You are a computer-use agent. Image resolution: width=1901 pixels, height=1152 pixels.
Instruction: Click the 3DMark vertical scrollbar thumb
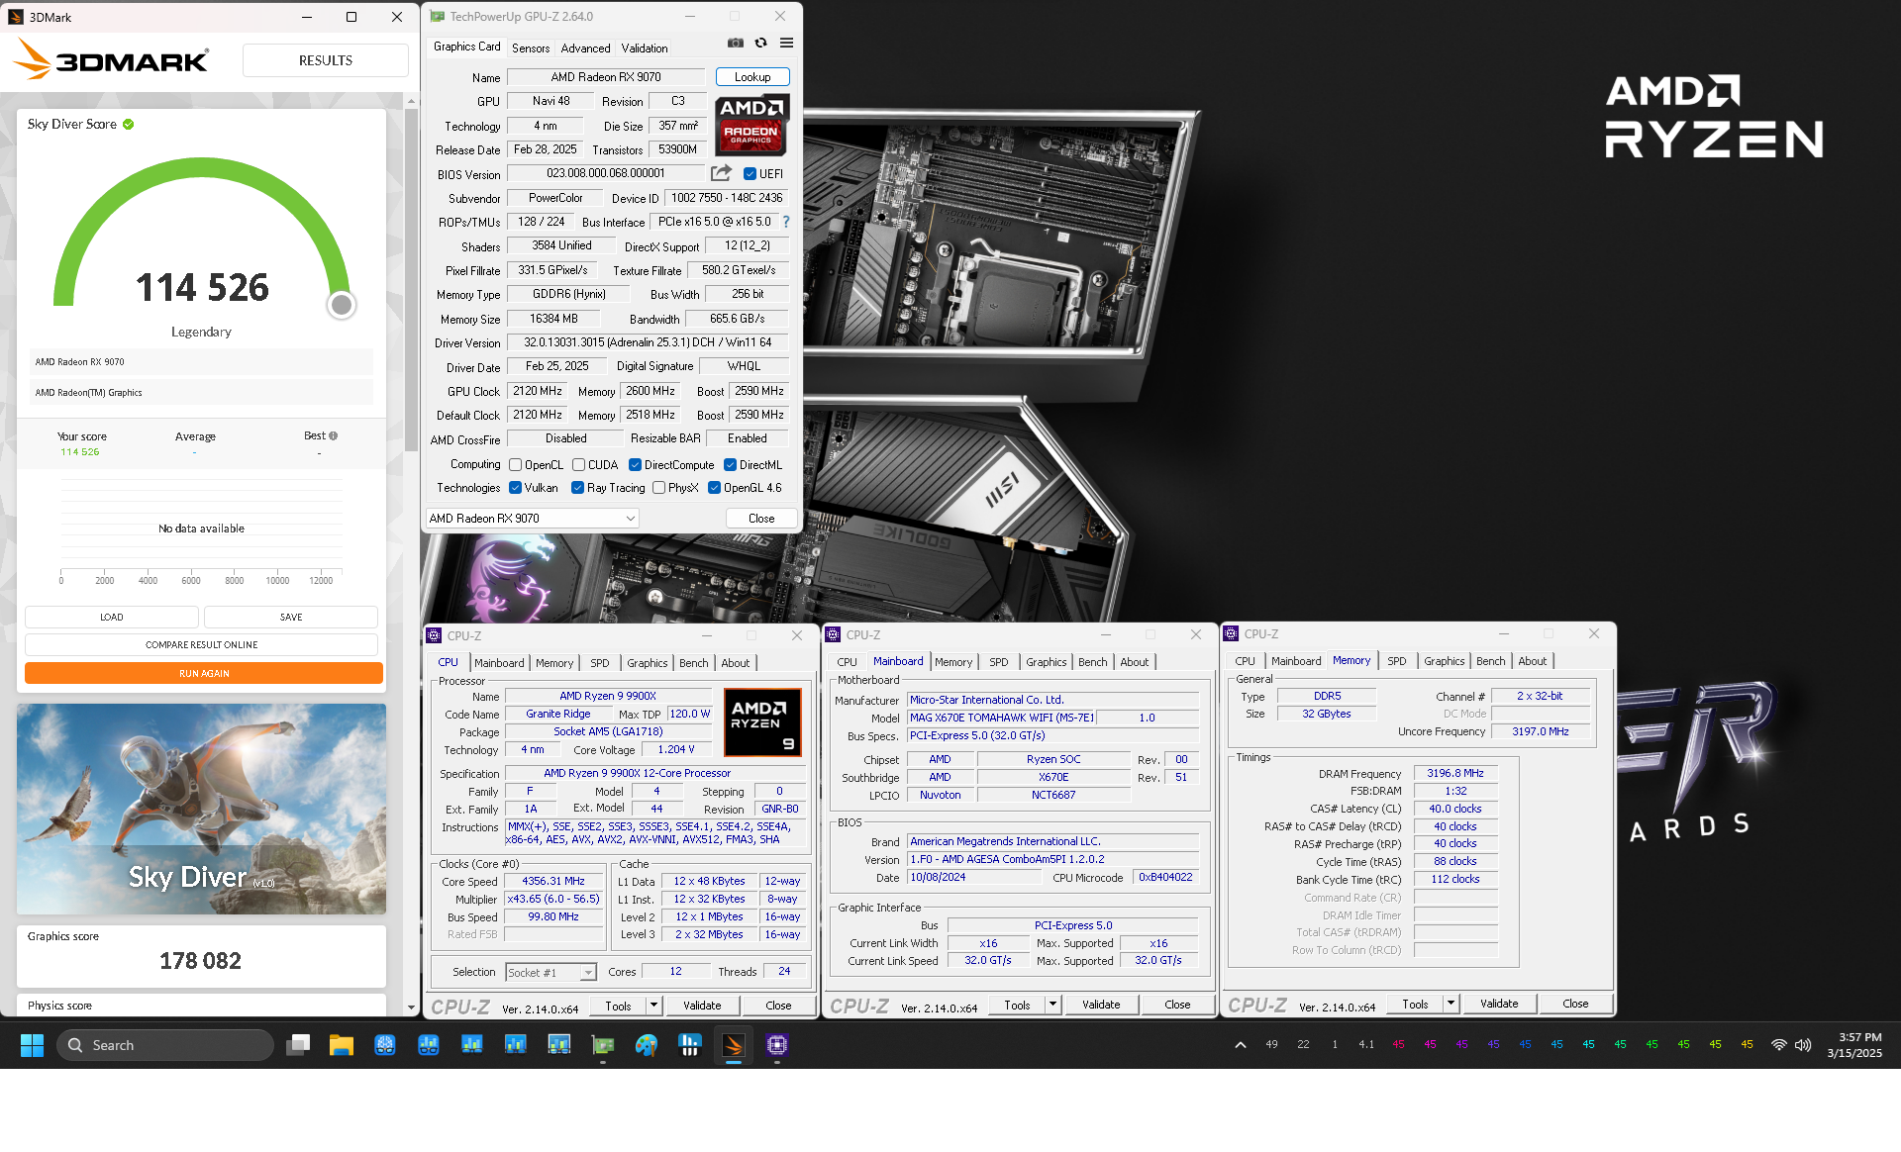(x=411, y=282)
